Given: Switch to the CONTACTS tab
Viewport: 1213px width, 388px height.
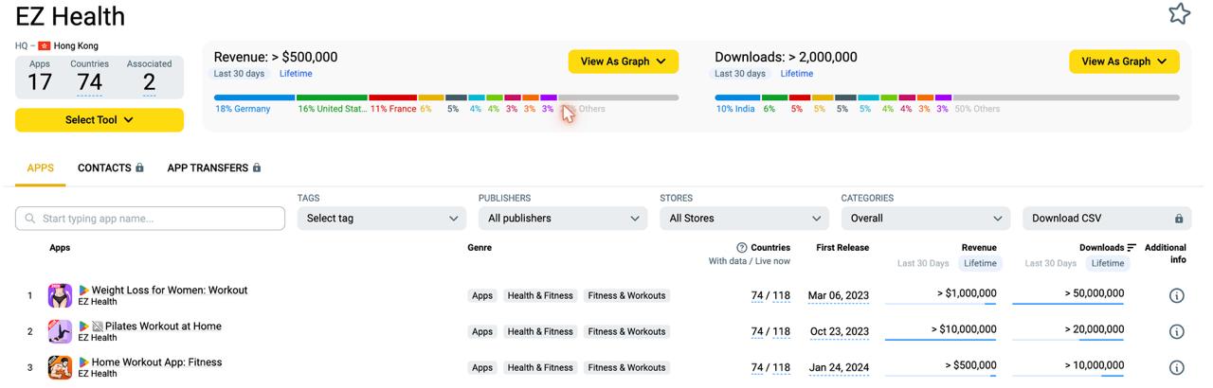Looking at the screenshot, I should pyautogui.click(x=111, y=168).
